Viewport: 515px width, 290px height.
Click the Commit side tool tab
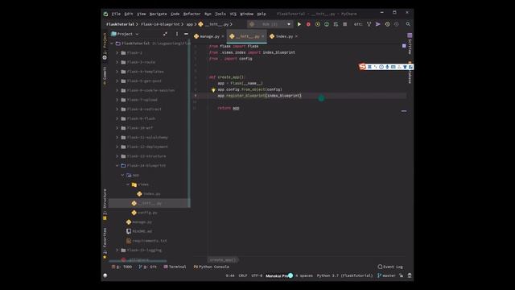pyautogui.click(x=105, y=76)
